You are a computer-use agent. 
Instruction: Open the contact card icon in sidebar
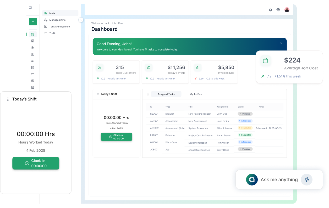[x=32, y=41]
